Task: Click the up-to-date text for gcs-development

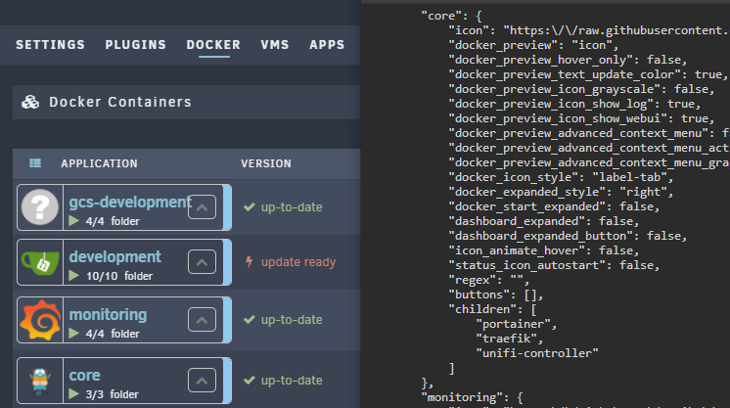Action: [292, 207]
